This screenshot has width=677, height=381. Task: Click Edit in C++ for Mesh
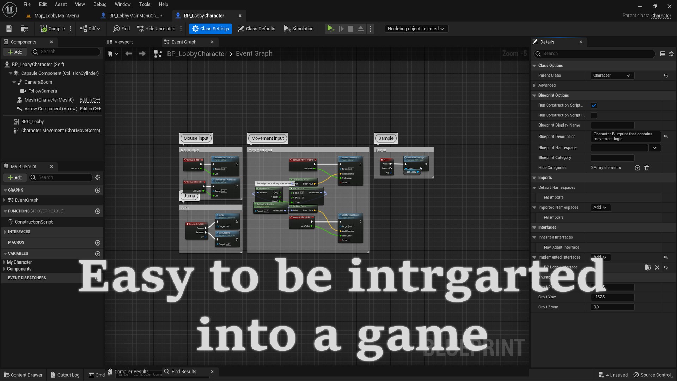tap(90, 100)
